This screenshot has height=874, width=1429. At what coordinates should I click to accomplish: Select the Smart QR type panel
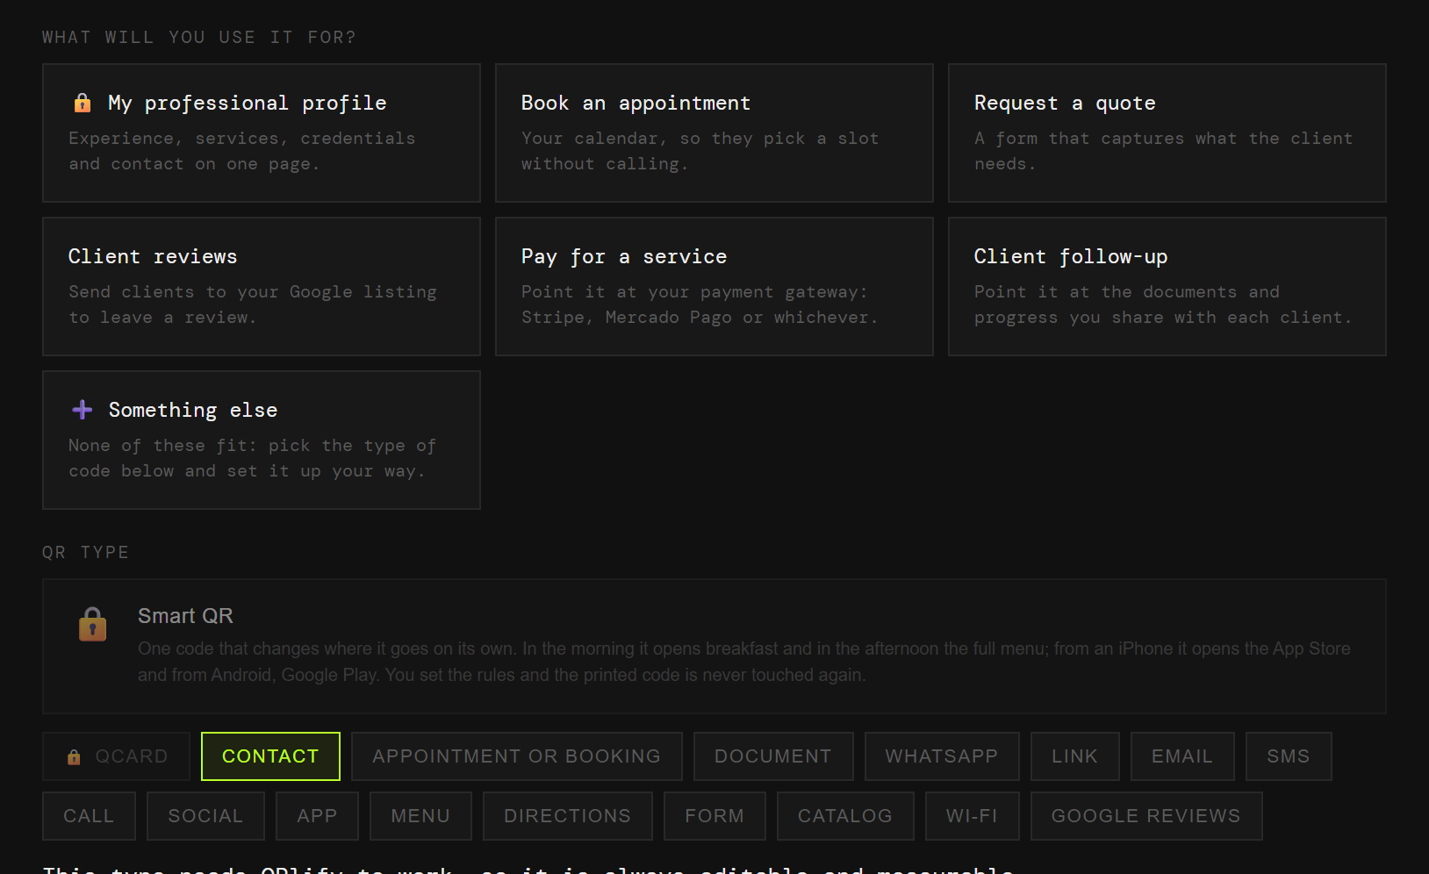(x=714, y=646)
